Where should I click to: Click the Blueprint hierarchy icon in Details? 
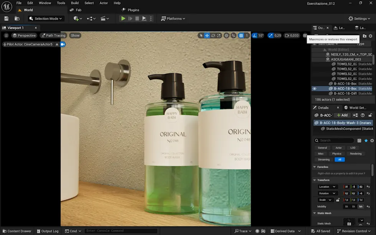(x=355, y=115)
